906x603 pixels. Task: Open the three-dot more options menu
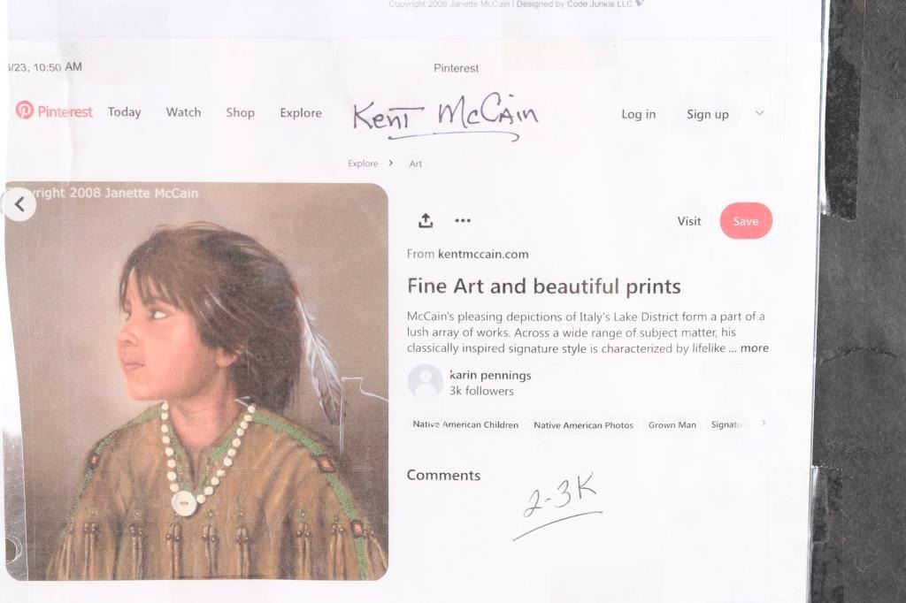click(463, 220)
